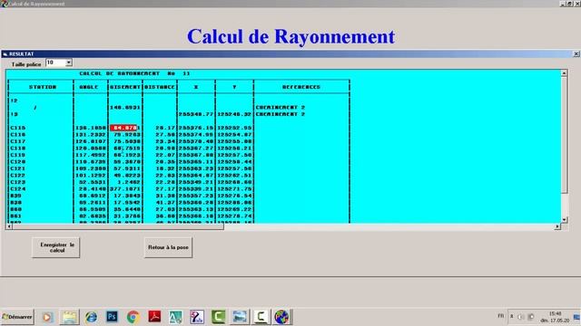Select station C121 label
The image size is (581, 326).
tap(18, 168)
